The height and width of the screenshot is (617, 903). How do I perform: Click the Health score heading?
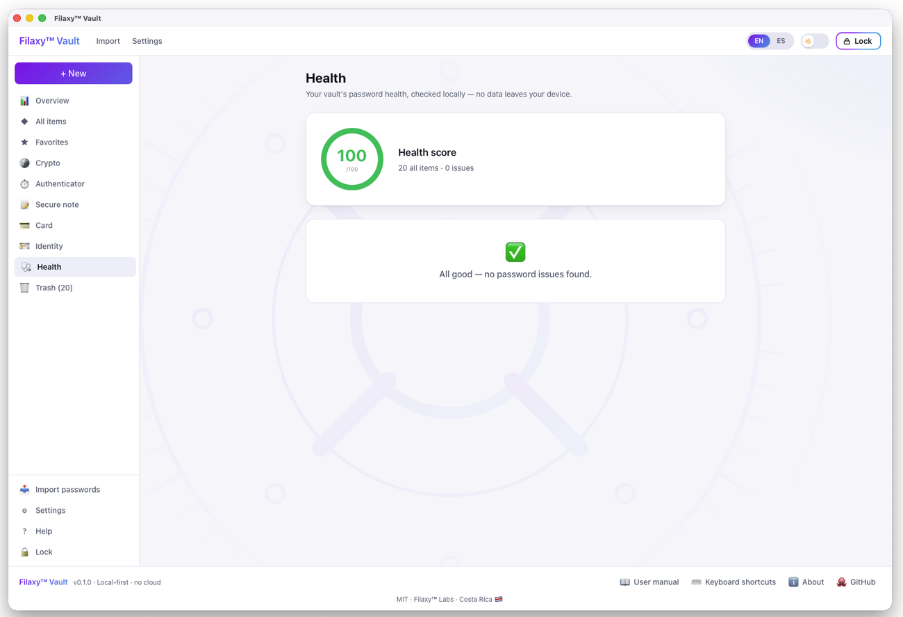click(x=427, y=152)
